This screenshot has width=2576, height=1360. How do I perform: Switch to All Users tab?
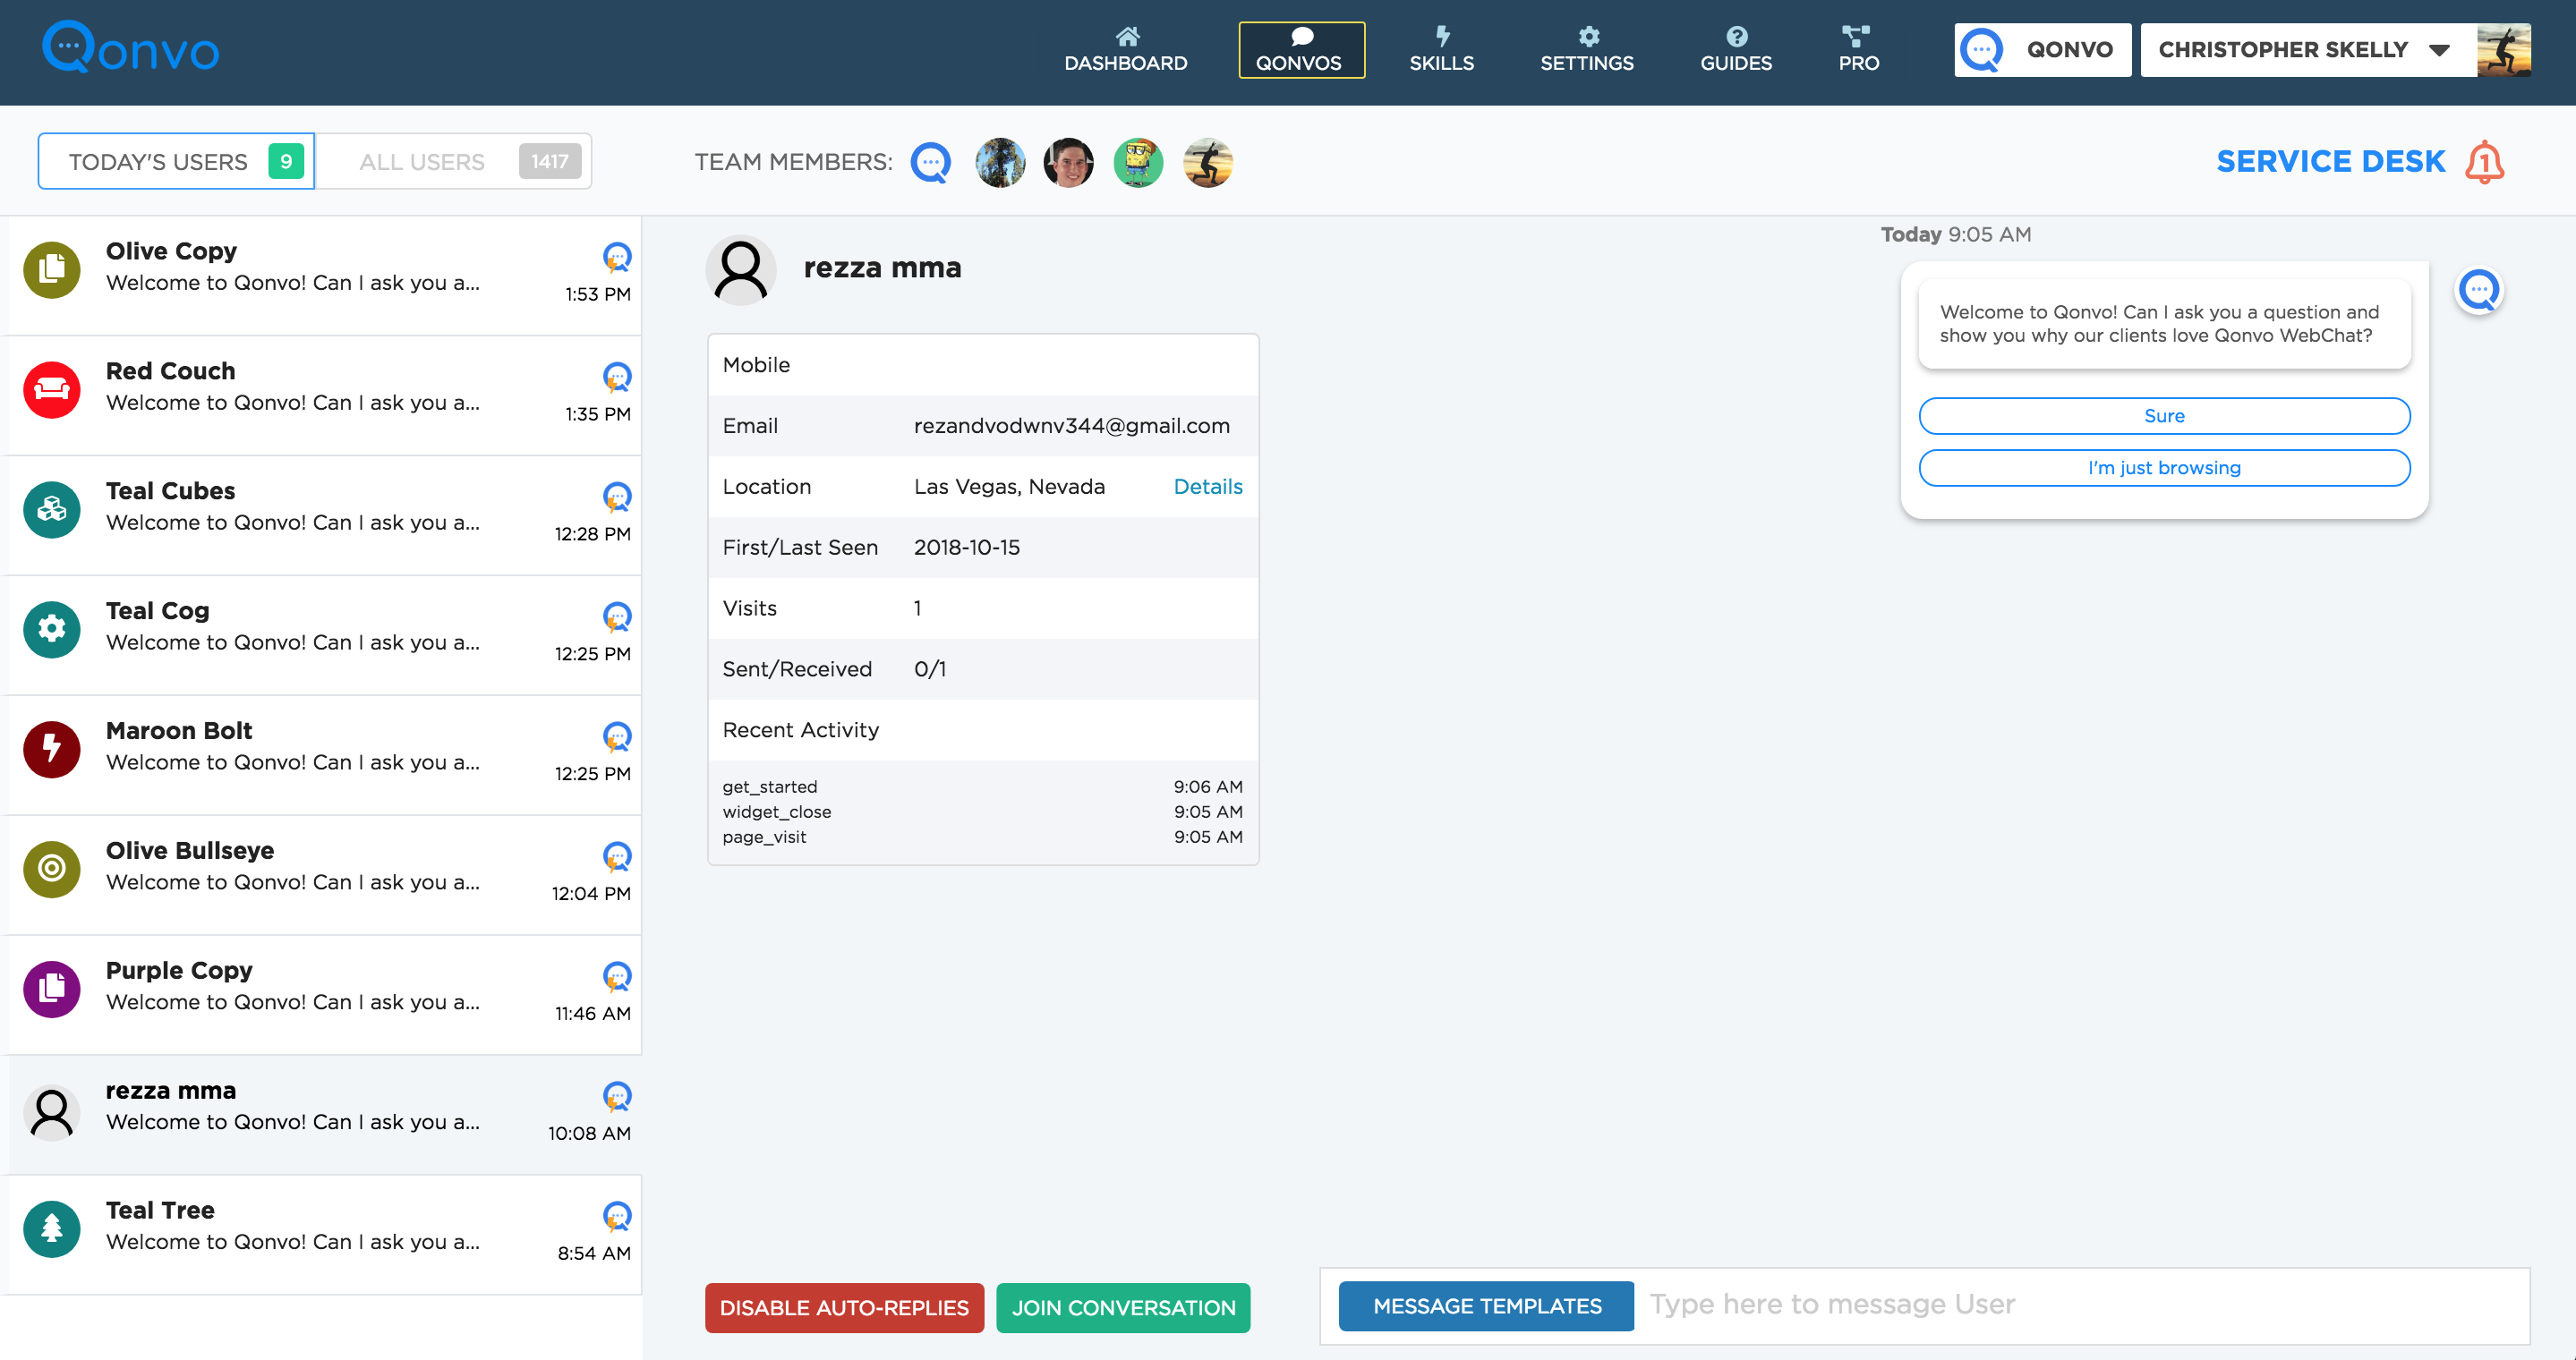point(454,161)
